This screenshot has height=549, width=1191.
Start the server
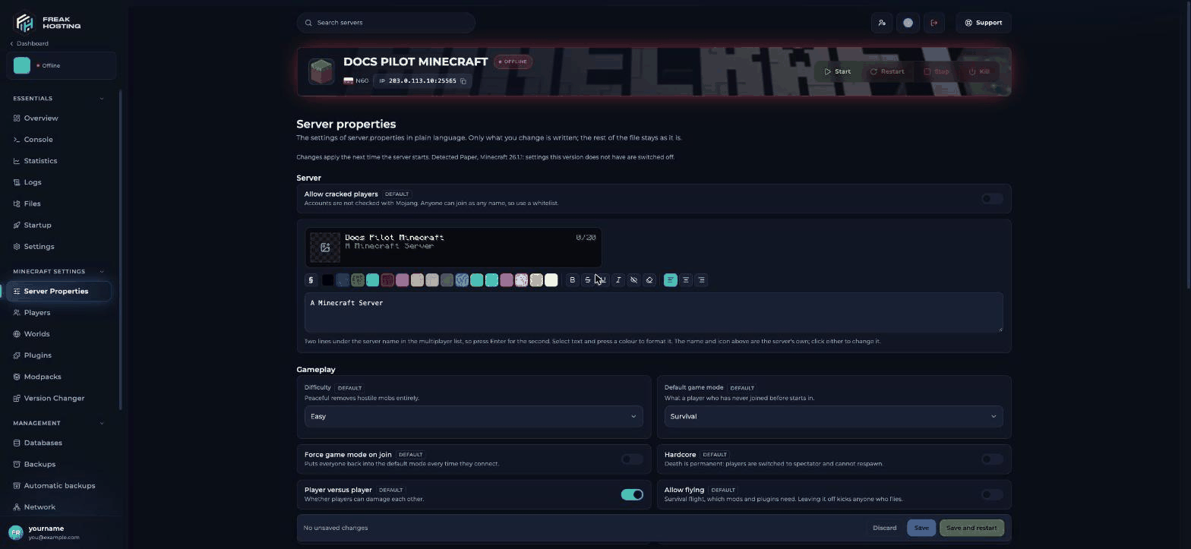pyautogui.click(x=838, y=71)
